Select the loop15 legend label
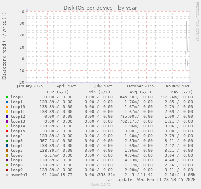 point(18,131)
